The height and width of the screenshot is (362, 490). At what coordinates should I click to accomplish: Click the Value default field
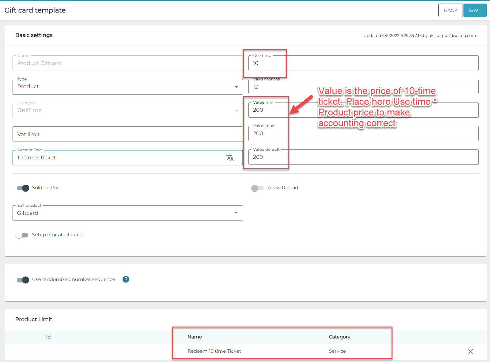coord(363,157)
